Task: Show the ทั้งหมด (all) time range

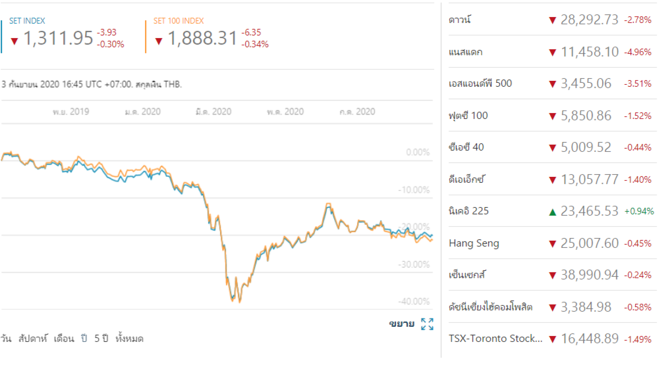Action: coord(129,339)
